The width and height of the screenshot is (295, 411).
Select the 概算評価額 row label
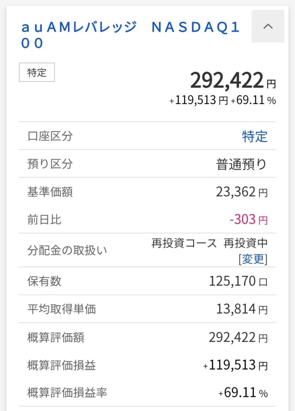[x=55, y=337]
